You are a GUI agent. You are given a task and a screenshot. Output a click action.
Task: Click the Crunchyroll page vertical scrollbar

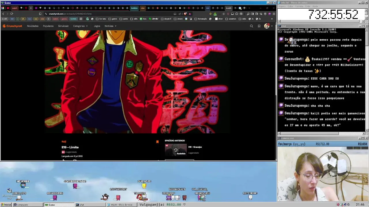coord(275,95)
